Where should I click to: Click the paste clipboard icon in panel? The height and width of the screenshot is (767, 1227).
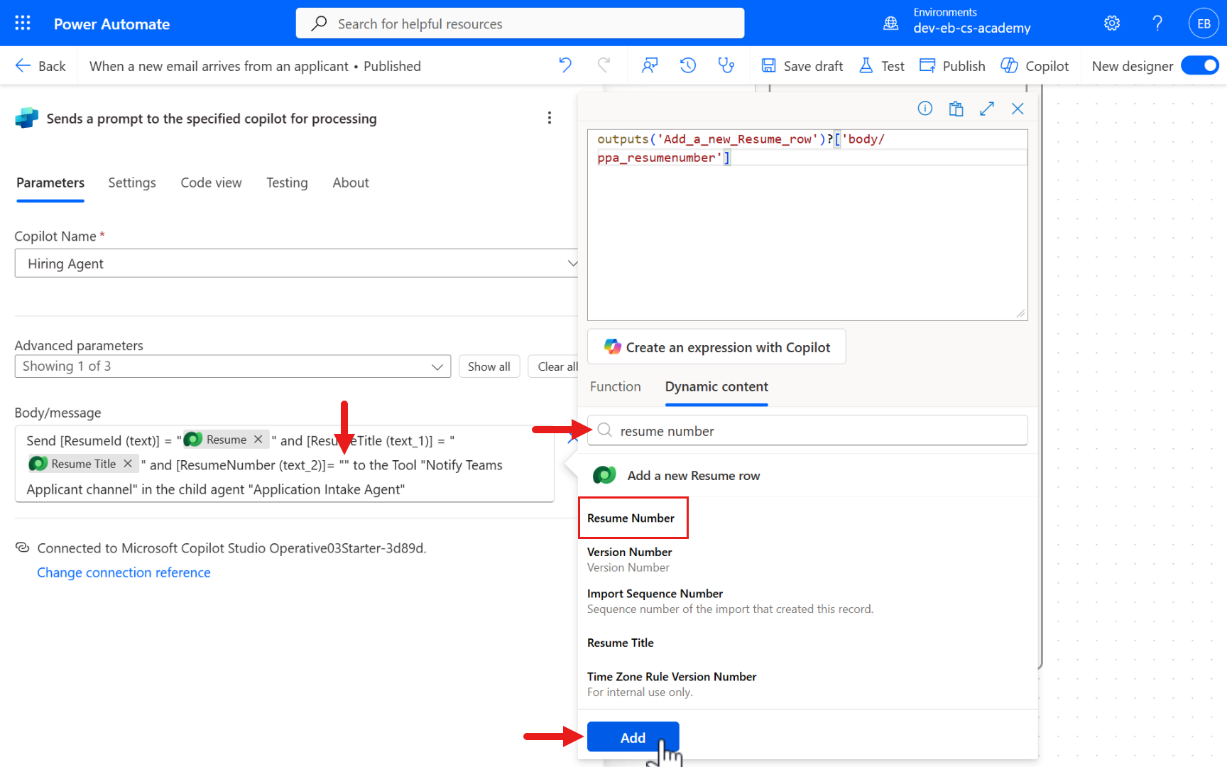(x=956, y=109)
